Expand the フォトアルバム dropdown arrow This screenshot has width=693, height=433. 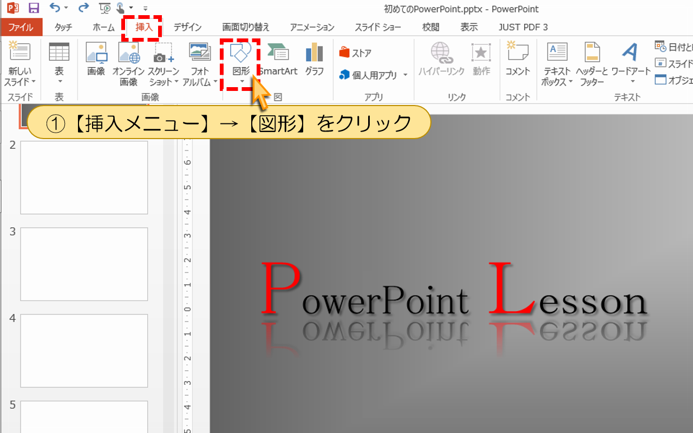[x=215, y=82]
